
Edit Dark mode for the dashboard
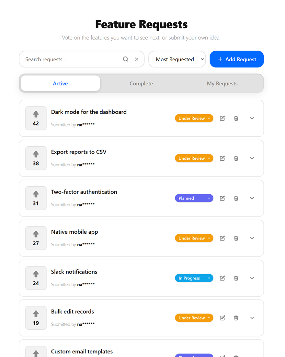(222, 118)
